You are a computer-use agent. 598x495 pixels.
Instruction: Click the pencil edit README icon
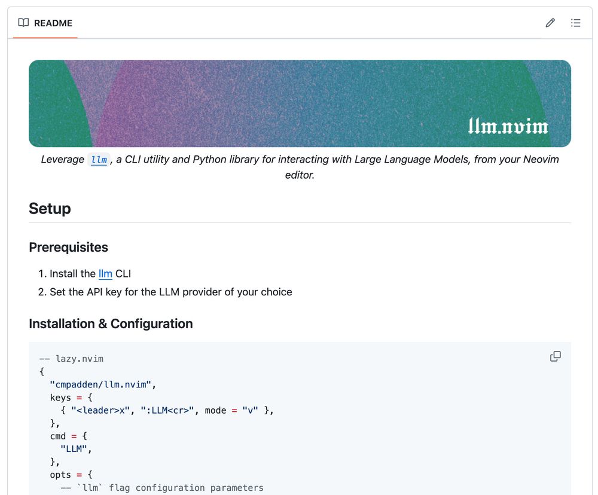pos(550,23)
